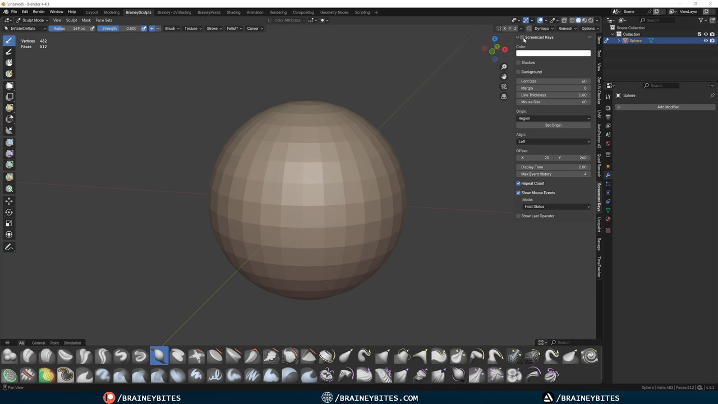Toggle X-ray display in viewport header
718x404 pixels.
tap(565, 20)
